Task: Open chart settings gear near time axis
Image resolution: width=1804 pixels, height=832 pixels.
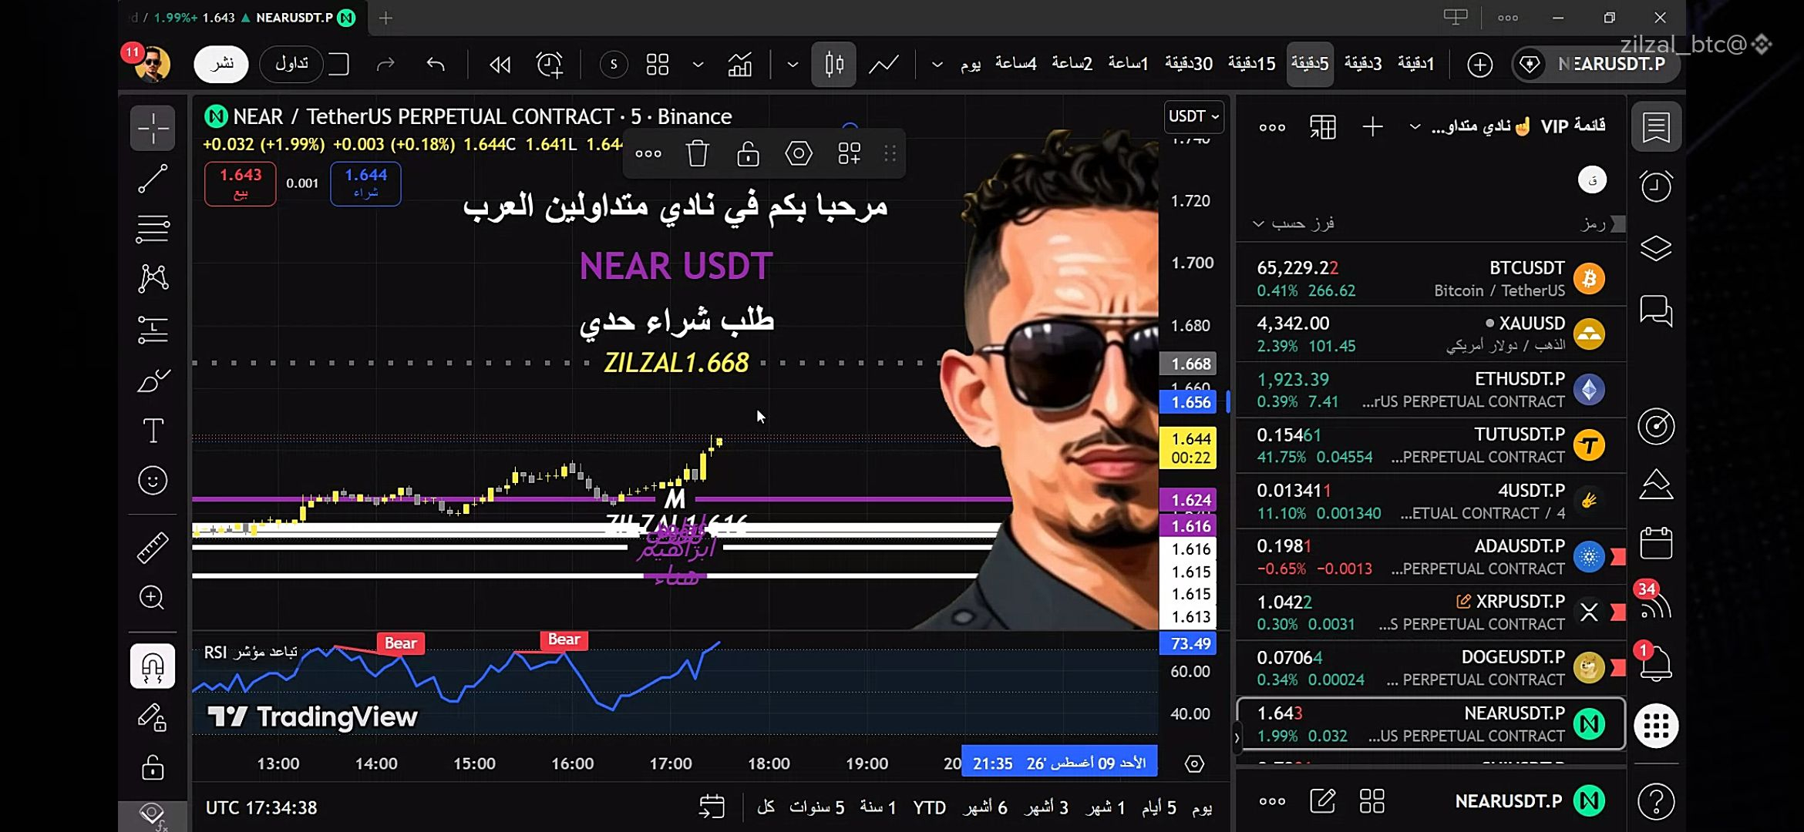Action: click(x=1194, y=763)
